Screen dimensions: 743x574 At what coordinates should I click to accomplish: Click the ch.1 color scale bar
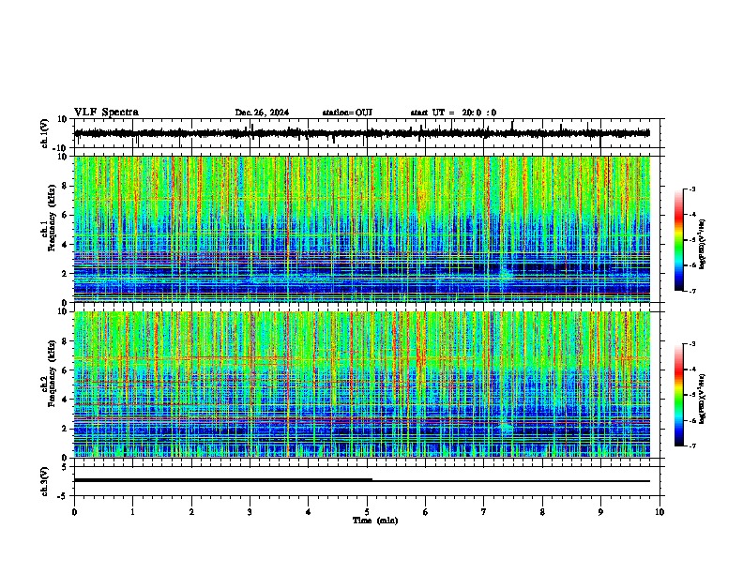pos(678,240)
